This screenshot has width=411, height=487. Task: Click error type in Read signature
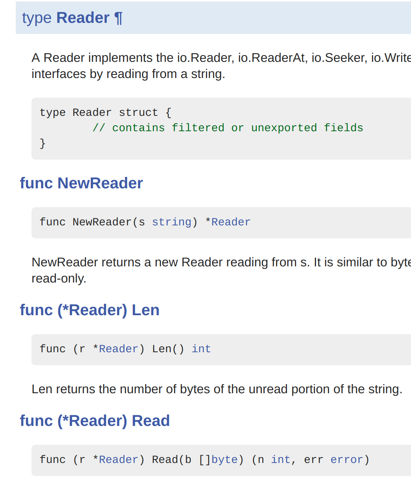[346, 460]
